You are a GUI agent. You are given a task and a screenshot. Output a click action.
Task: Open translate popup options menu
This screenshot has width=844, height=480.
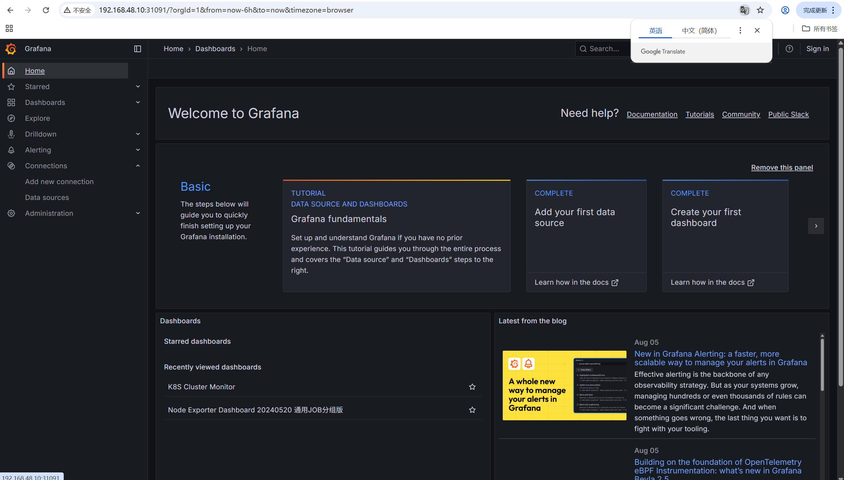[740, 30]
